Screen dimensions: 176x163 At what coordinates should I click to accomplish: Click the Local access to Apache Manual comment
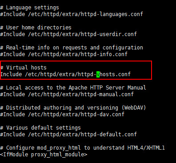pyautogui.click(x=73, y=88)
